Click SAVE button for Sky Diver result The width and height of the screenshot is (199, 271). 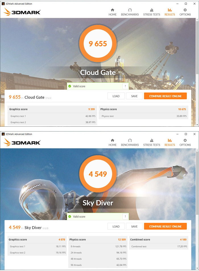click(x=134, y=226)
